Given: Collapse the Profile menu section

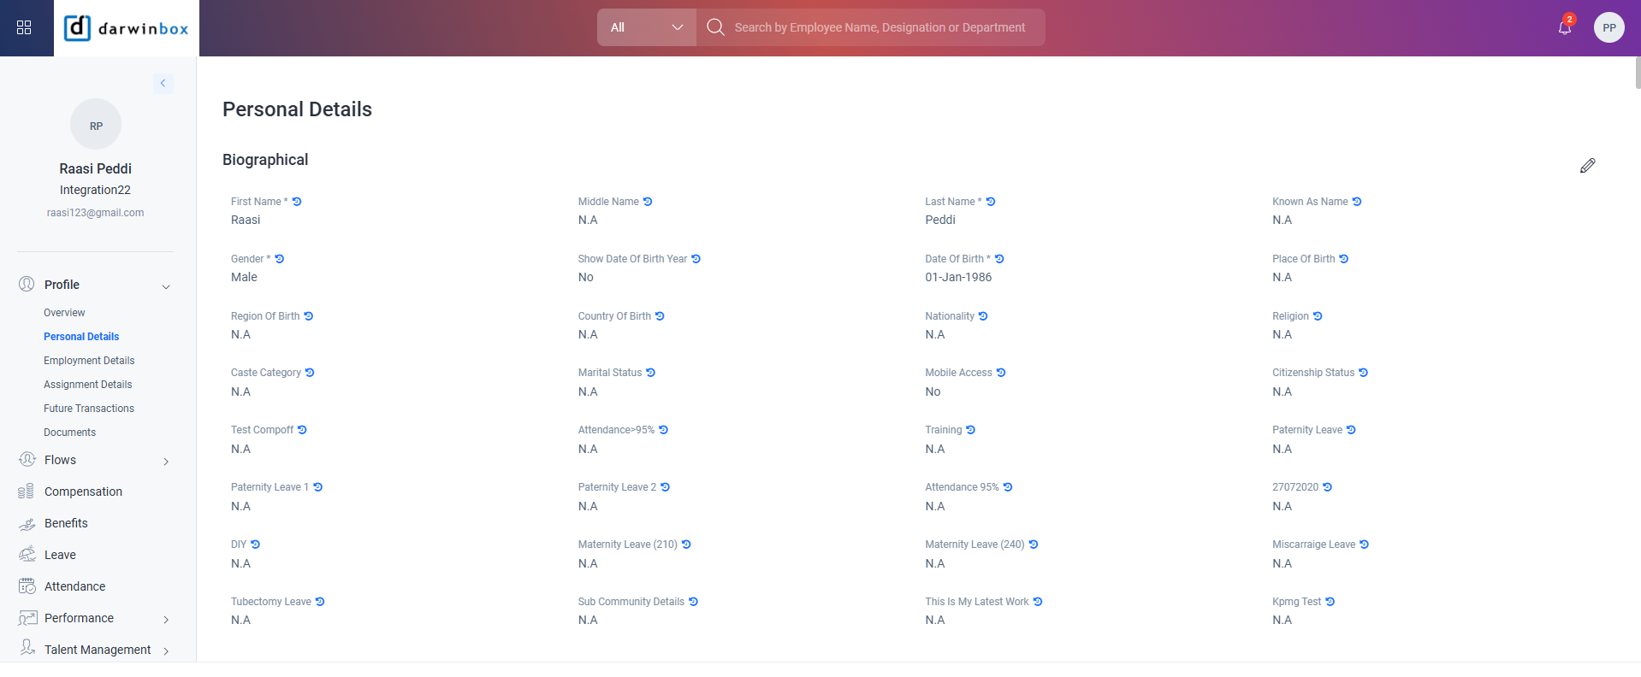Looking at the screenshot, I should [x=166, y=286].
